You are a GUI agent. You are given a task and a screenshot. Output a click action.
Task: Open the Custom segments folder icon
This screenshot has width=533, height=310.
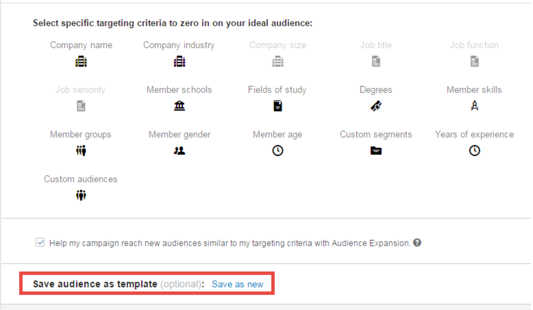click(x=376, y=151)
